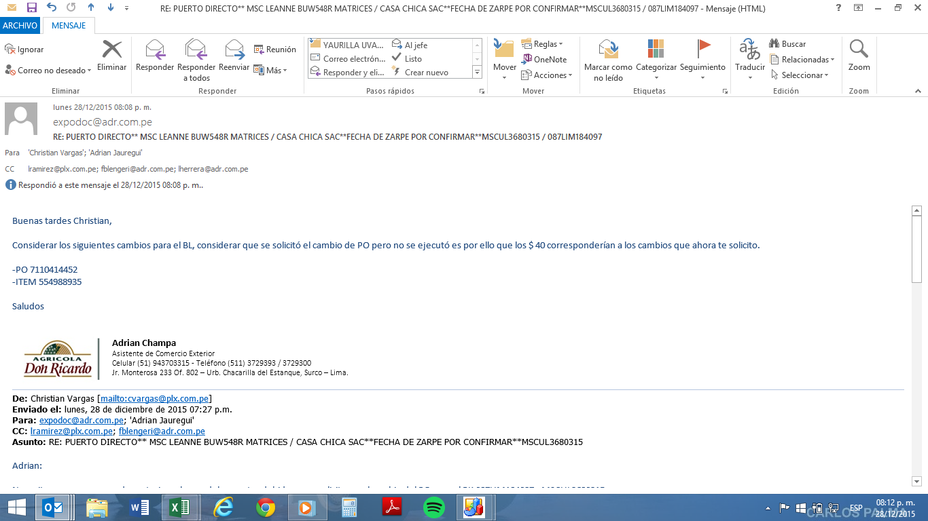The image size is (928, 521).
Task: Click the fblengeri@adr.com.pe link
Action: point(162,431)
